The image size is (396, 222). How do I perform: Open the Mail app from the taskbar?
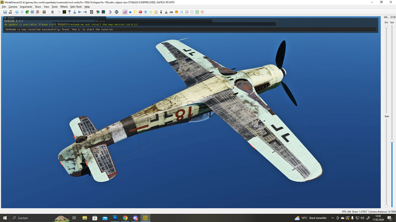point(105,218)
